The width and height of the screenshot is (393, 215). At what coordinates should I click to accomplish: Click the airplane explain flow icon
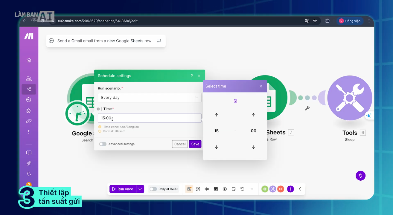click(x=207, y=189)
